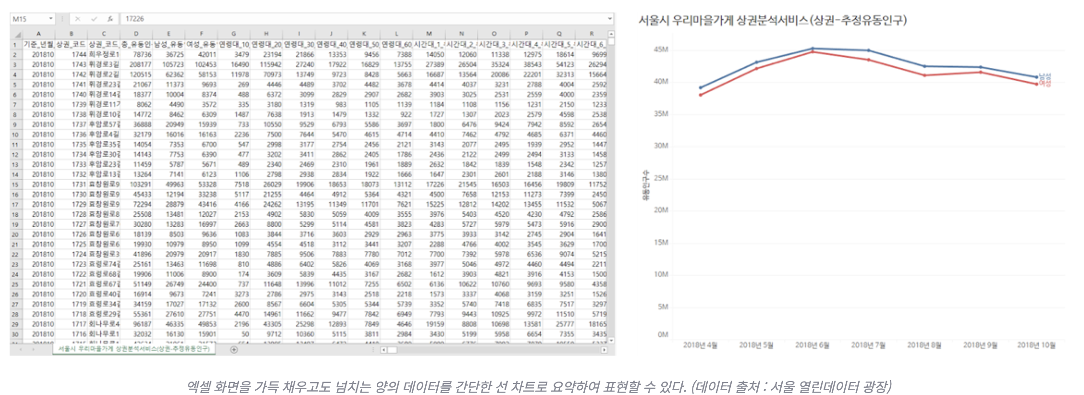Click cell 휘경로3길 in column C
This screenshot has width=1084, height=395.
click(x=104, y=65)
